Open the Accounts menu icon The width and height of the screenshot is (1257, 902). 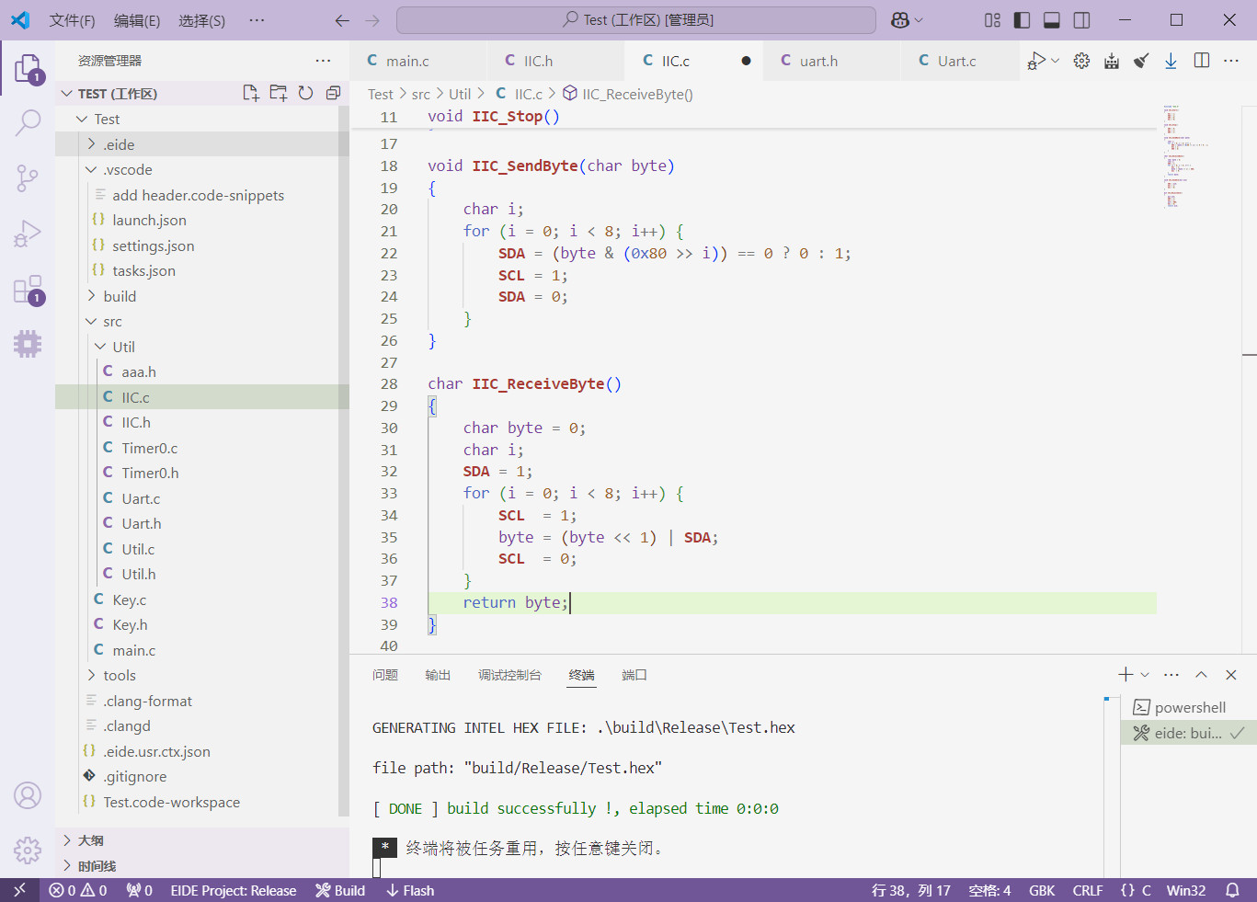click(28, 795)
